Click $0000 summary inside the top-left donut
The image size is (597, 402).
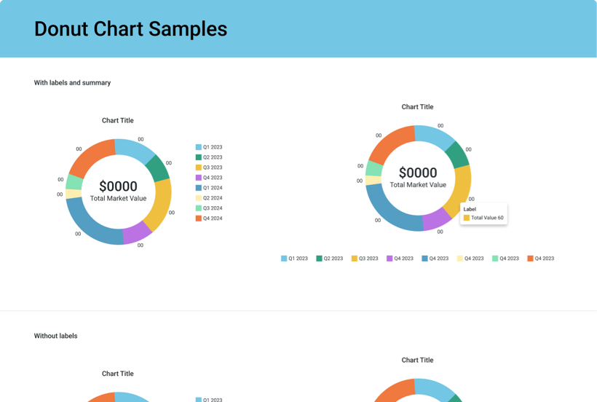coord(118,186)
